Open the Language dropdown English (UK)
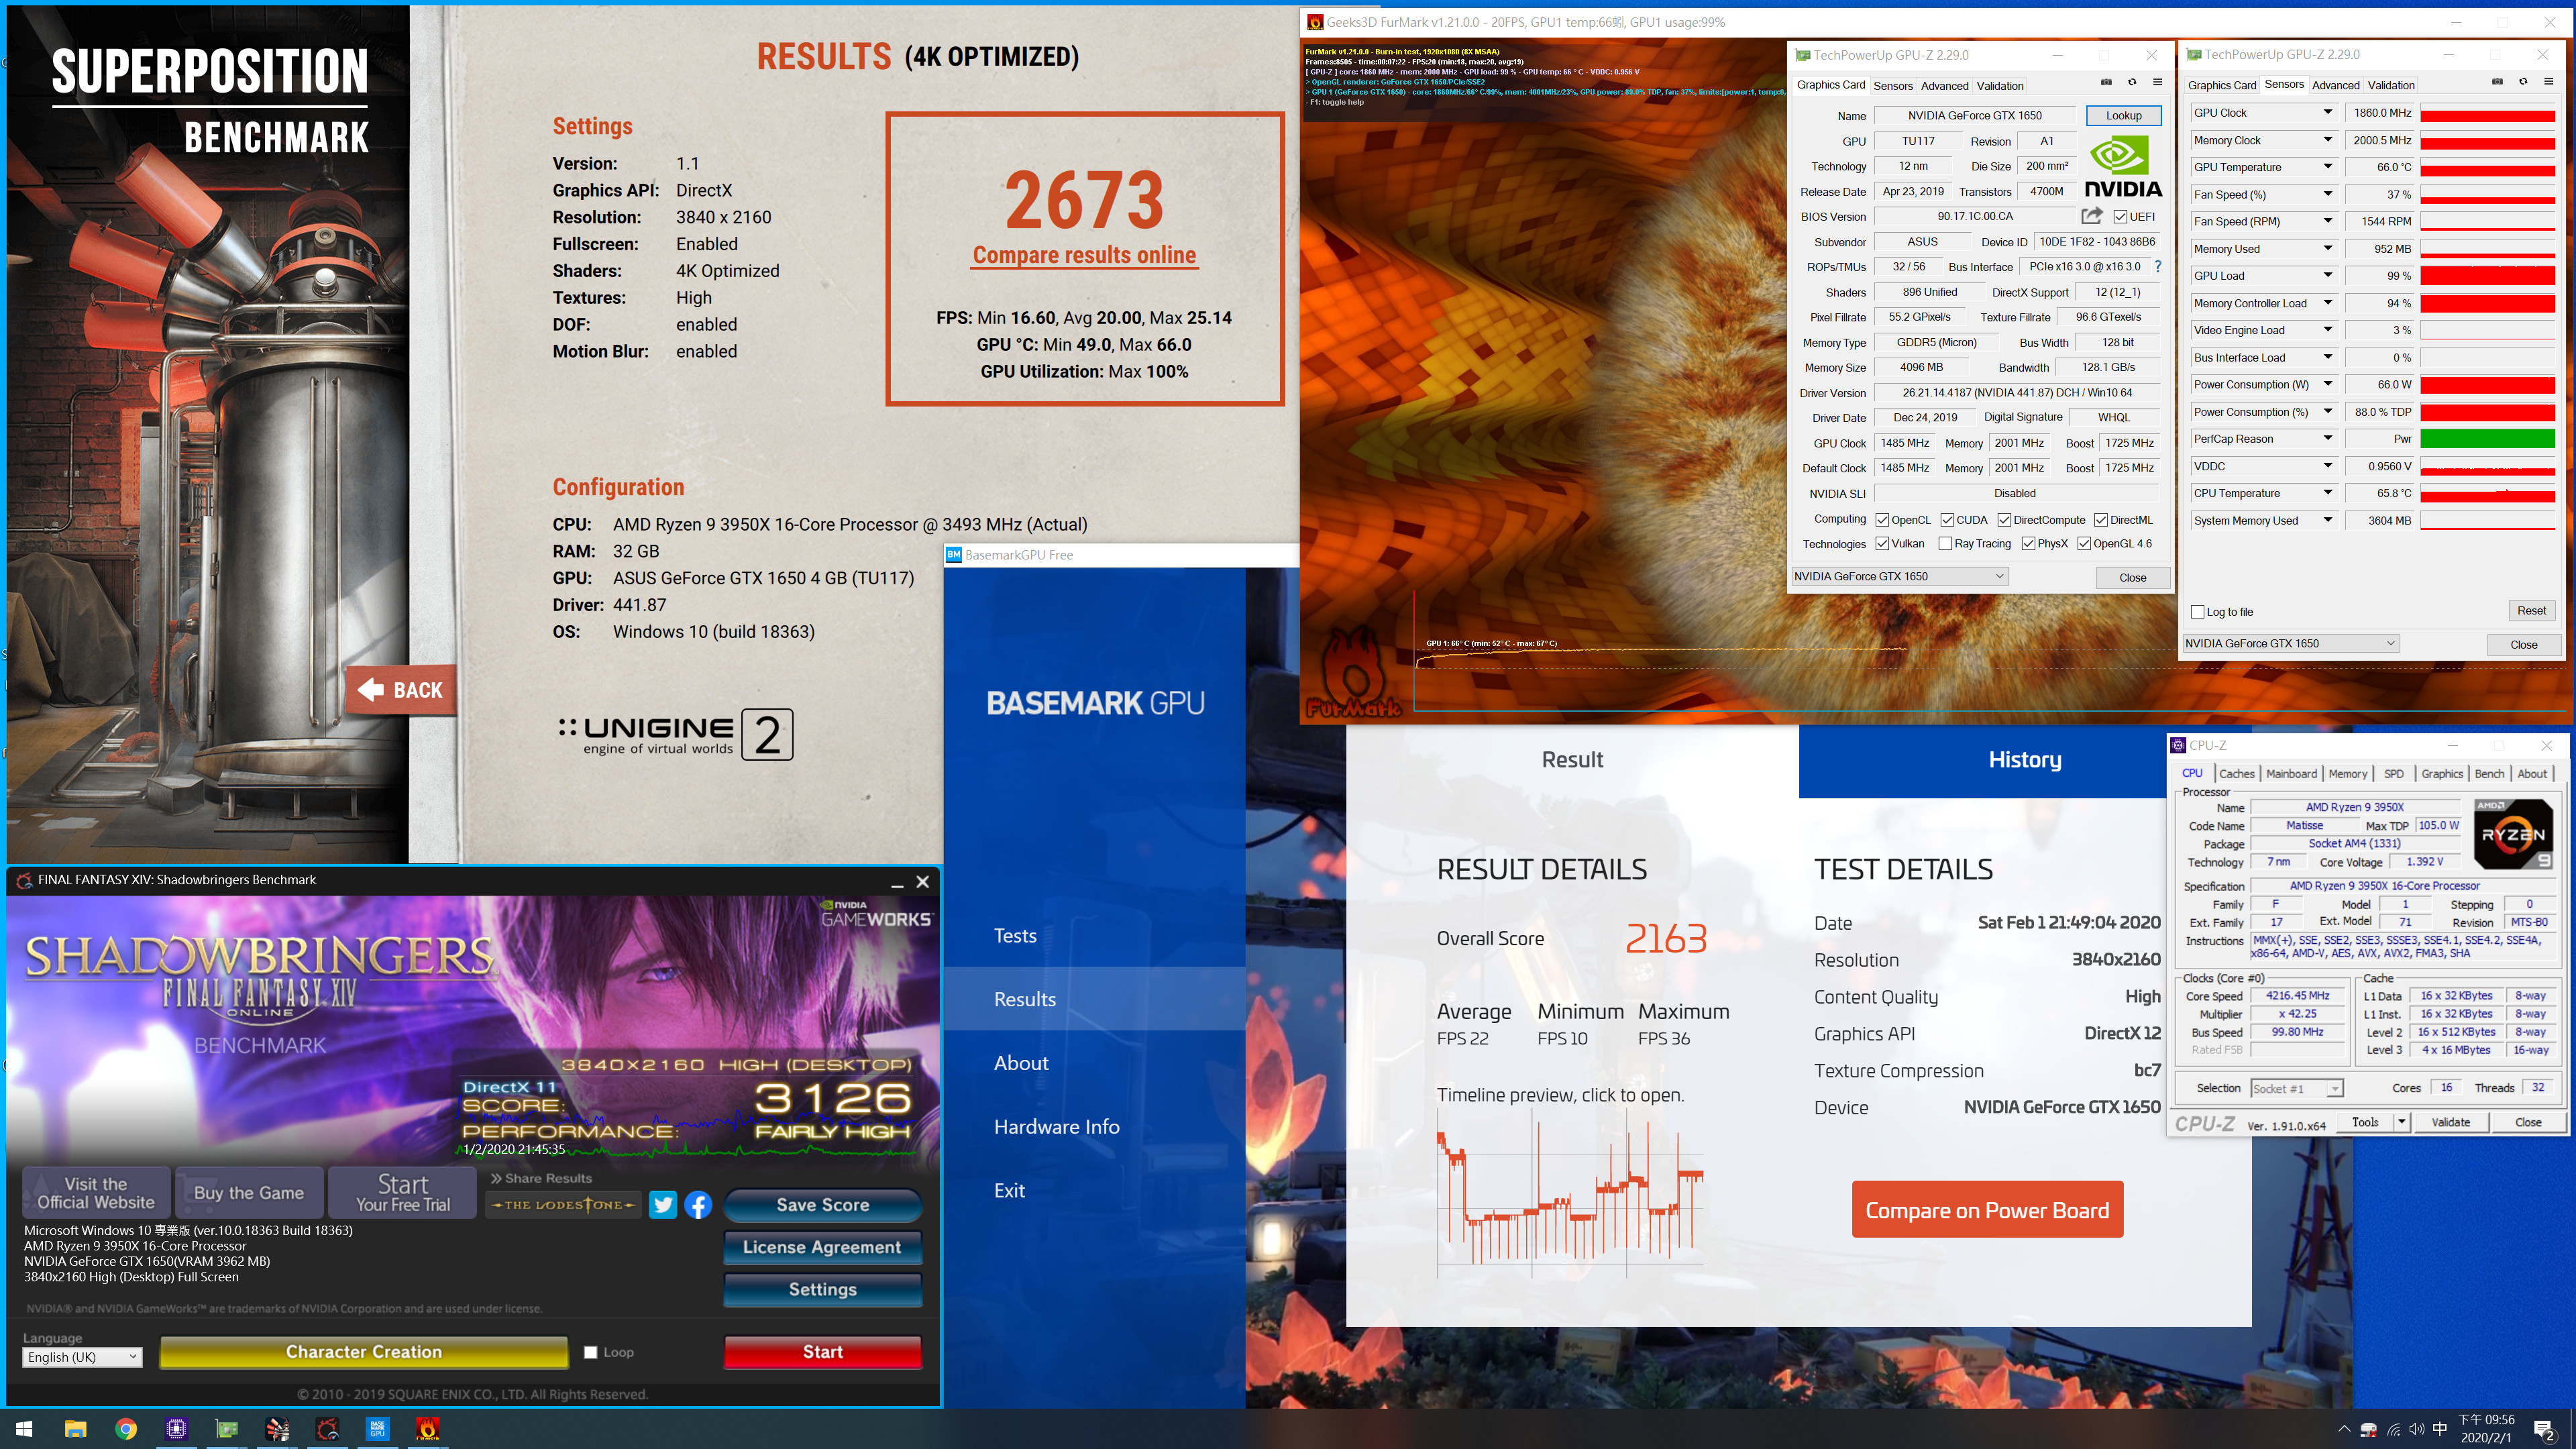The image size is (2576, 1449). (x=82, y=1357)
